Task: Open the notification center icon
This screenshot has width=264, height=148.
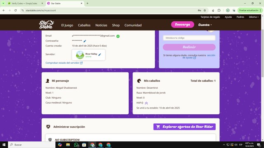Action: coord(259,145)
